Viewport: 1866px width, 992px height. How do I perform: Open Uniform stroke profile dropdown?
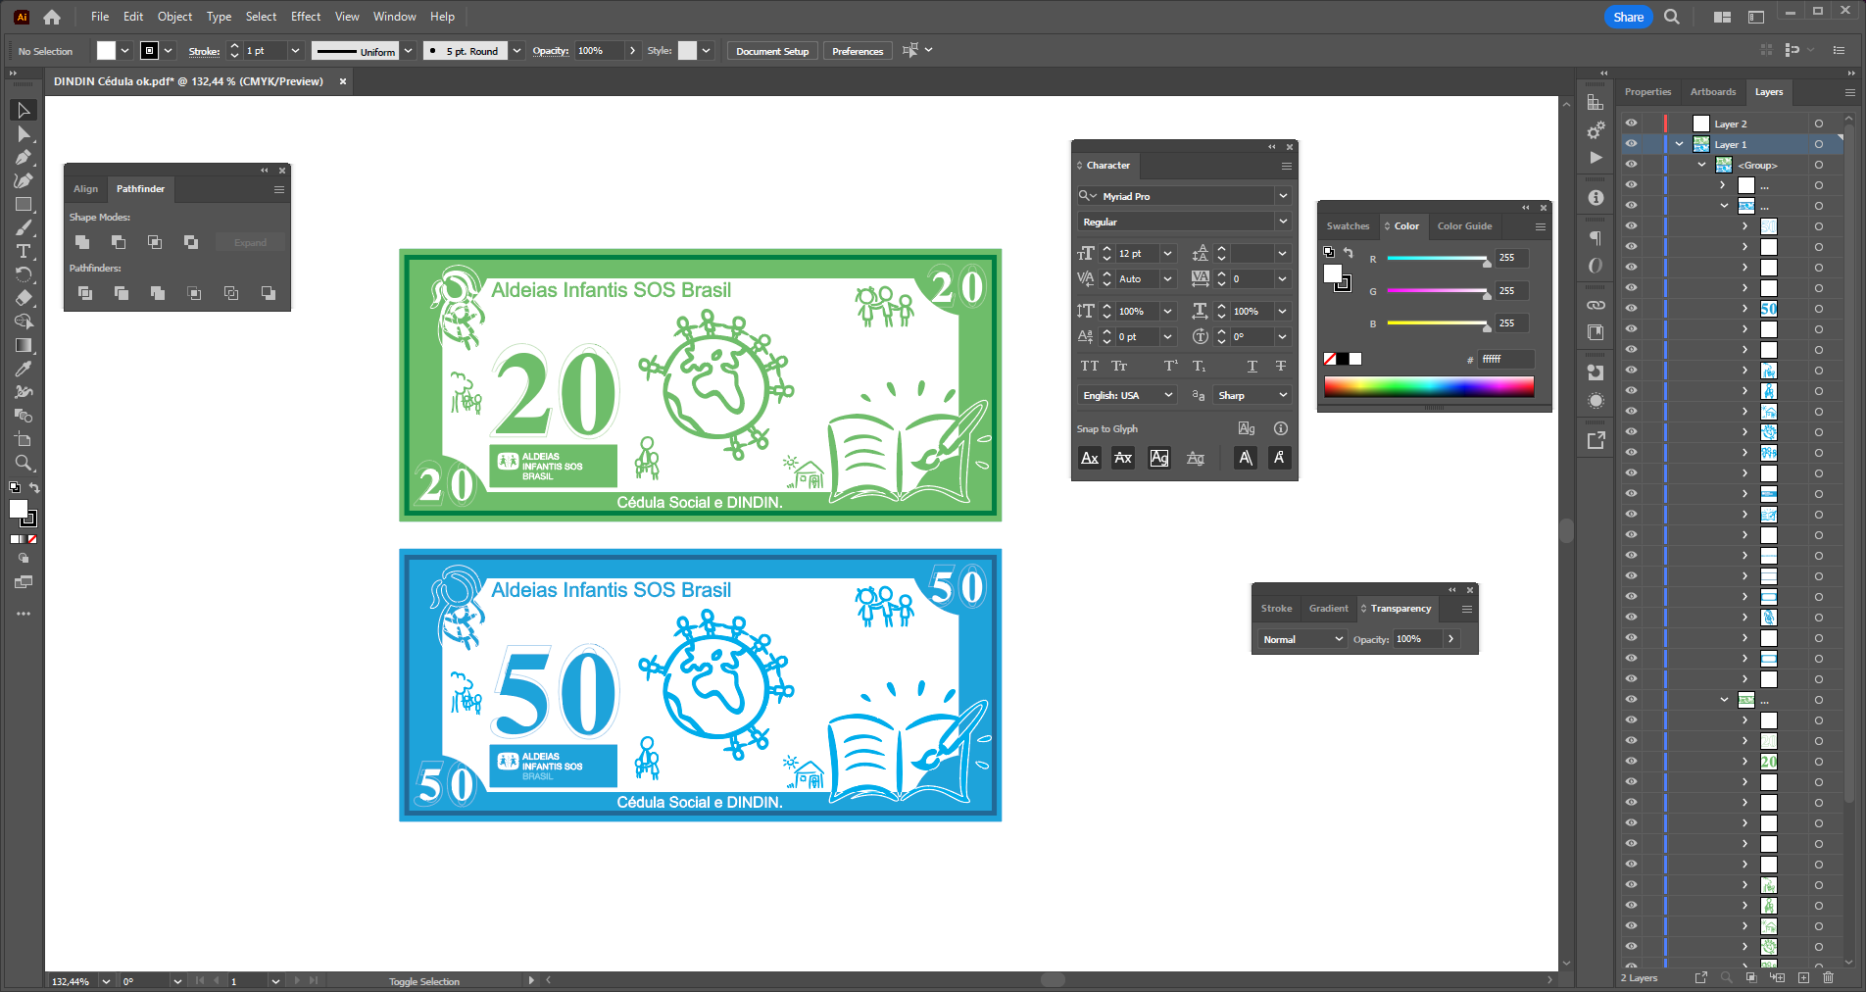click(x=408, y=51)
